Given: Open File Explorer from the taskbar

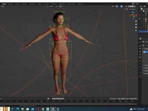Looking at the screenshot, I should [23, 109].
